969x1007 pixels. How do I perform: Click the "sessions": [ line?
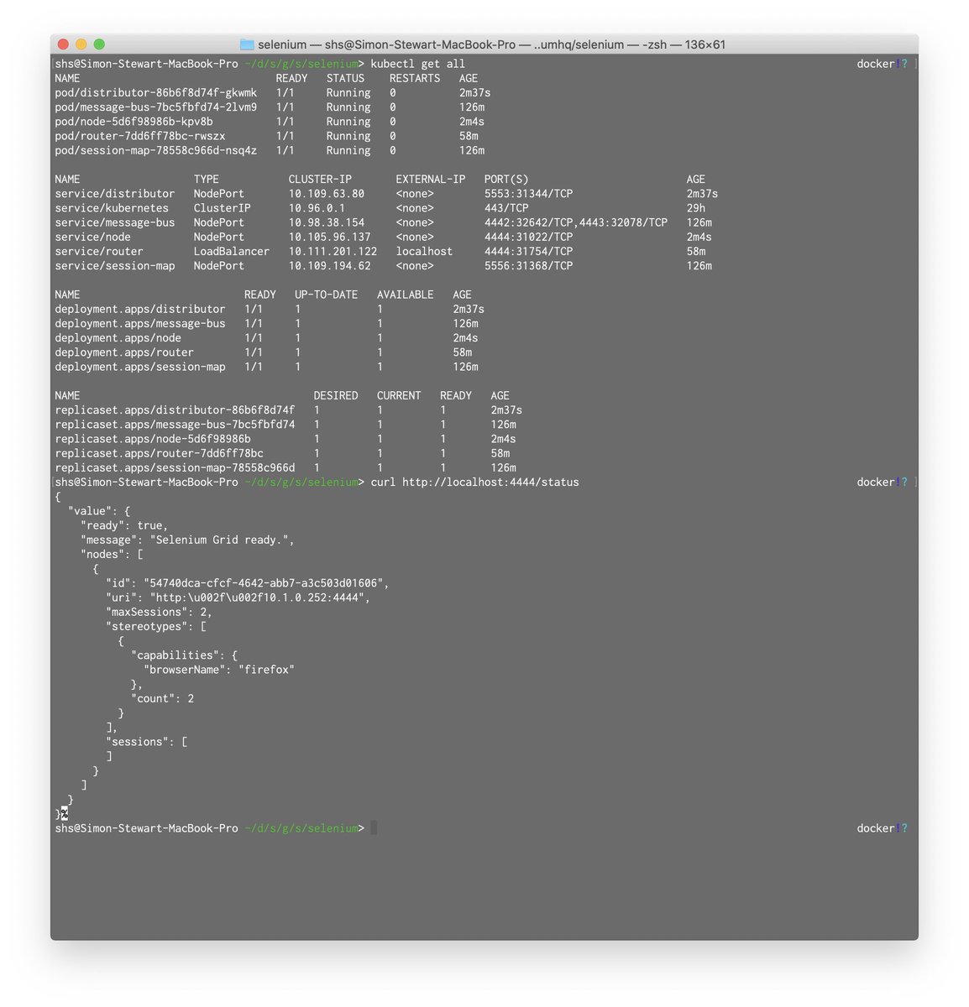point(146,742)
